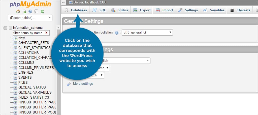Click the reload navigation panel icon
This screenshot has height=115, width=258.
click(x=42, y=11)
